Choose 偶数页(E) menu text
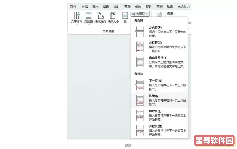The image size is (237, 149). coord(155,111)
